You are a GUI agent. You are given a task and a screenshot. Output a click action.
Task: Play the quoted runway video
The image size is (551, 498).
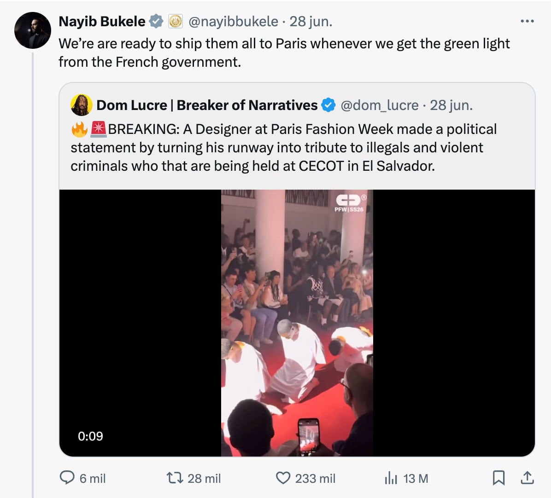click(x=297, y=323)
